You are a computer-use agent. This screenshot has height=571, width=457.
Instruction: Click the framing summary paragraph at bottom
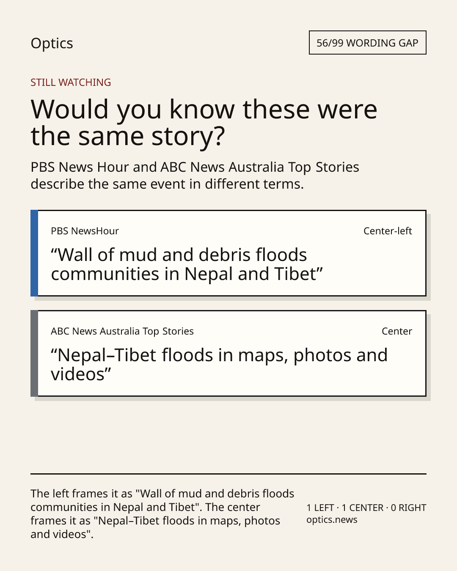pos(162,514)
